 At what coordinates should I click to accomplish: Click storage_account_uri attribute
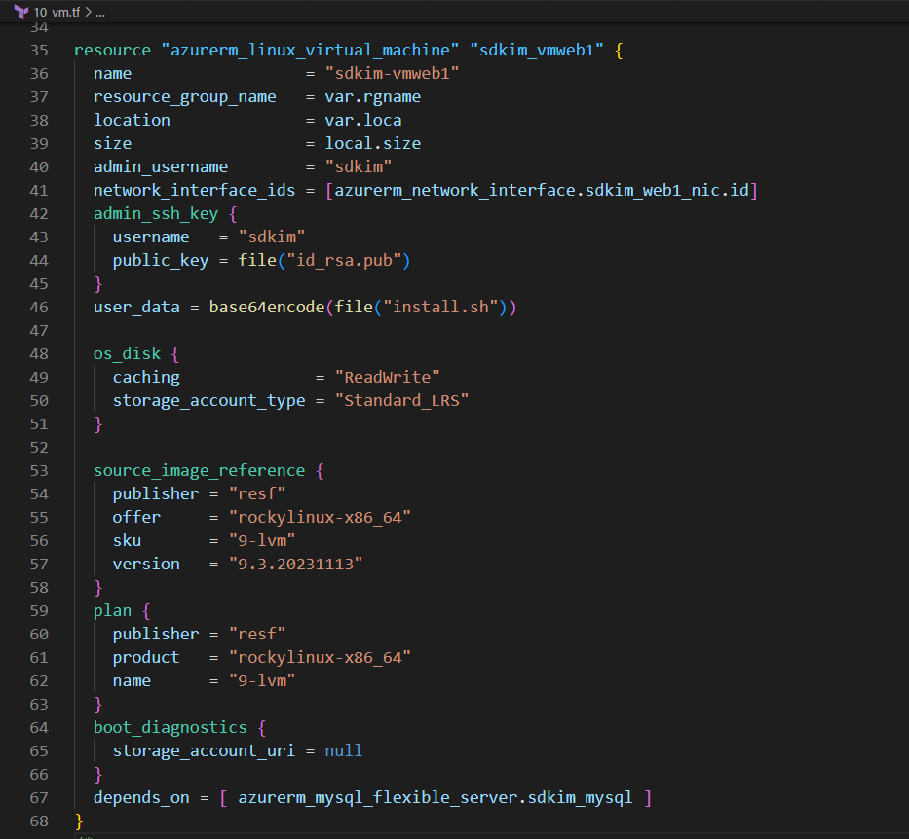tap(204, 751)
